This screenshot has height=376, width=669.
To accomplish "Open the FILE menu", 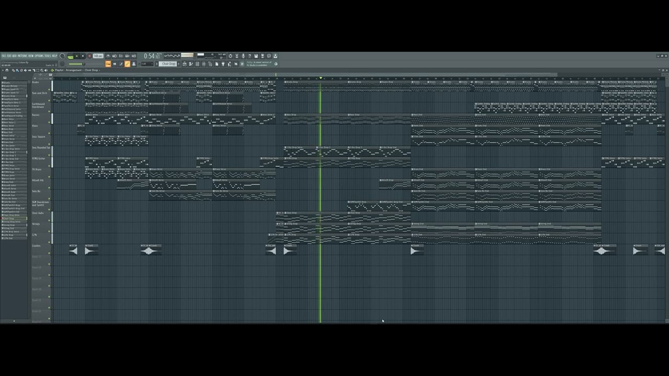I will tap(4, 56).
